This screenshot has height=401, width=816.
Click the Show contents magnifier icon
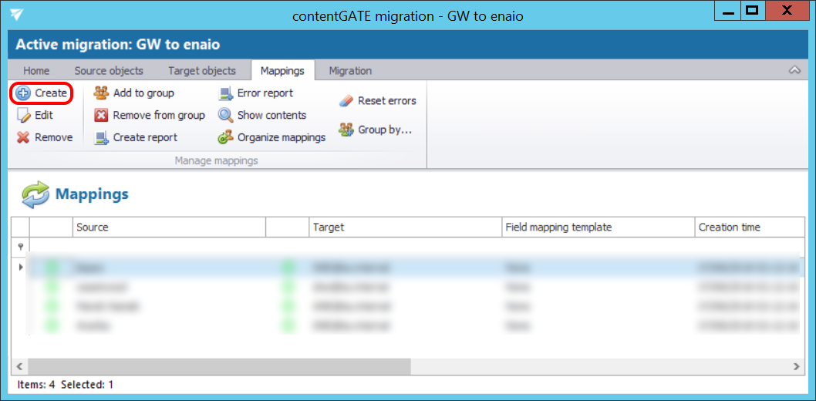pos(225,116)
